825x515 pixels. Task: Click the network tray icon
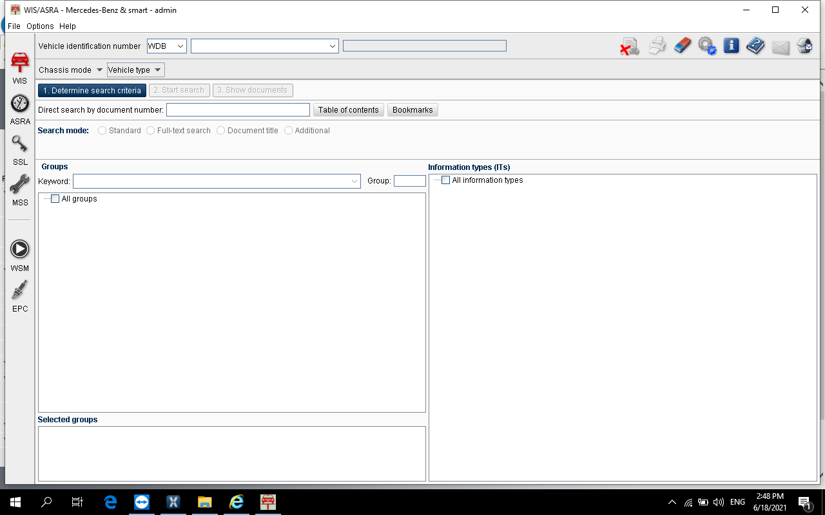click(x=688, y=502)
